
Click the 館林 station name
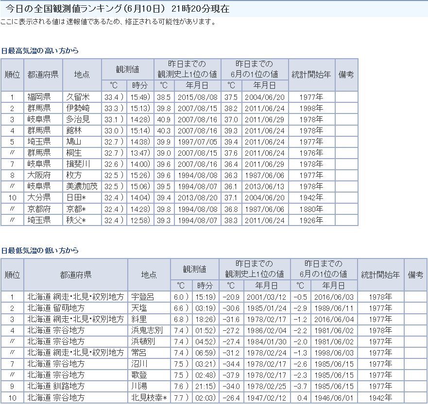pyautogui.click(x=75, y=130)
